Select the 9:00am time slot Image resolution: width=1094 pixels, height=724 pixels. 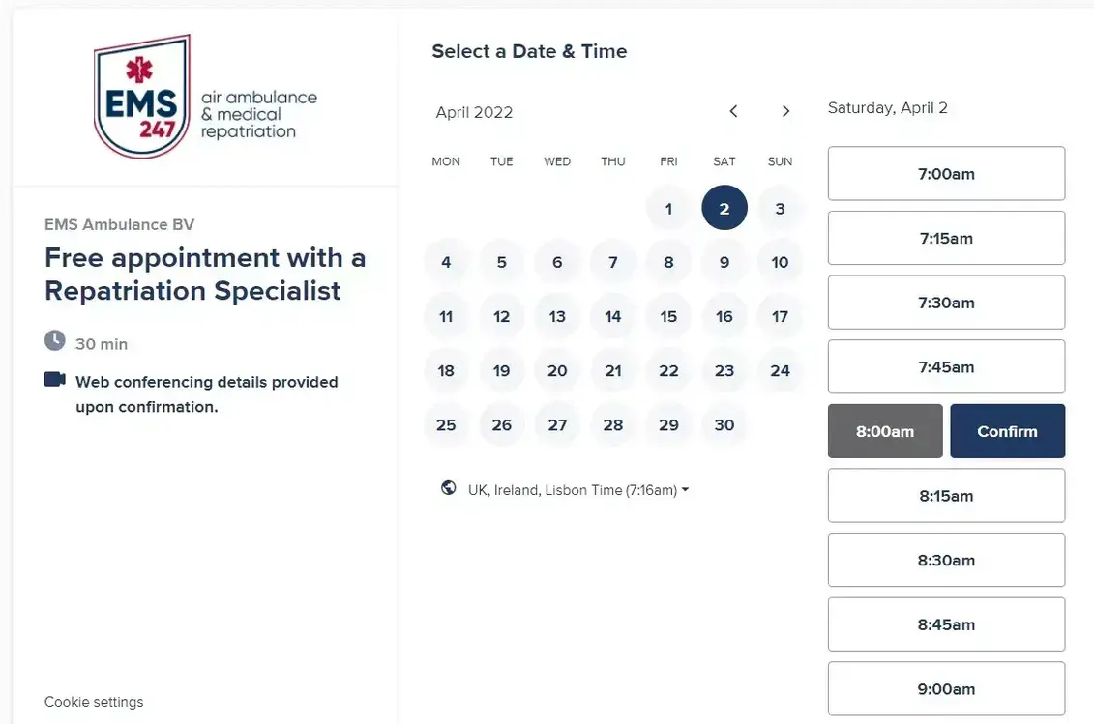946,688
